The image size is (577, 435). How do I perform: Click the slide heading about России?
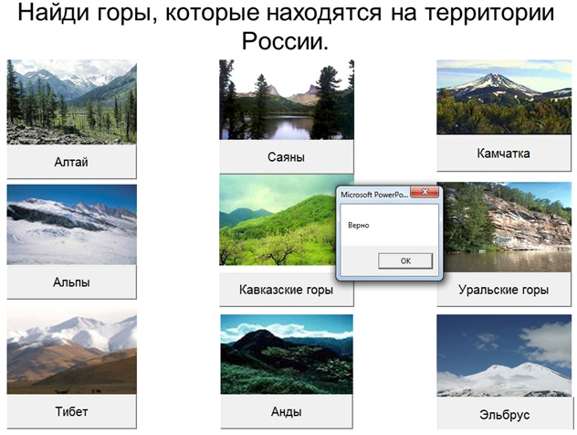[286, 26]
